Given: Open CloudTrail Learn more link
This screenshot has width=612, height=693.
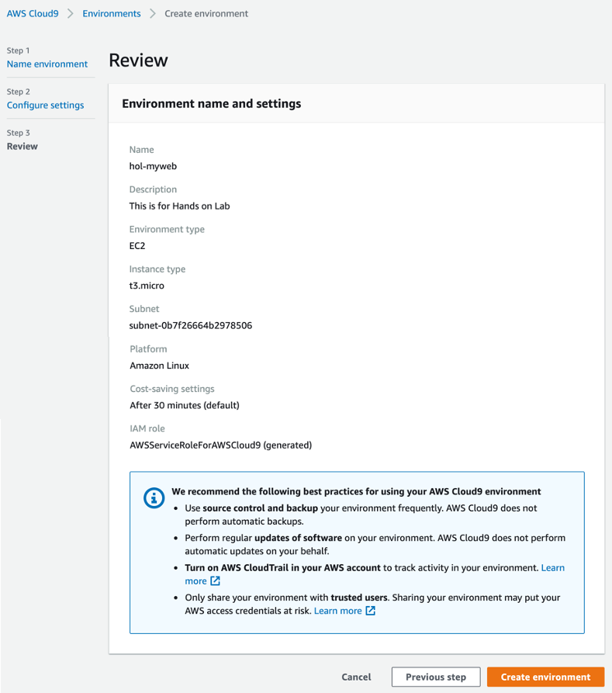Looking at the screenshot, I should pyautogui.click(x=553, y=568).
